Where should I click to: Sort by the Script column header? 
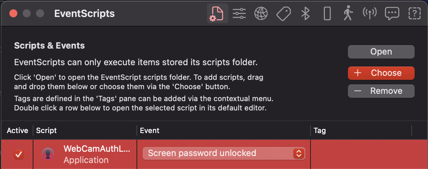tap(85, 131)
